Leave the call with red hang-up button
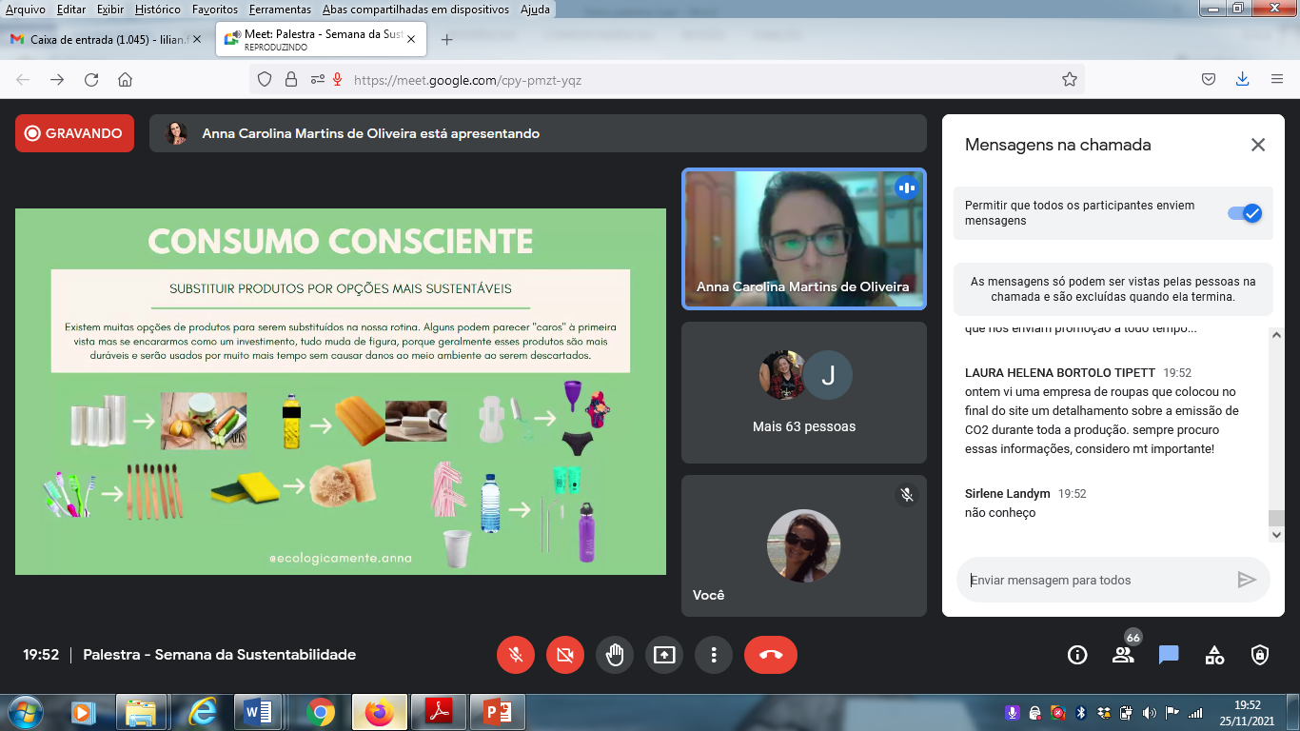Viewport: 1300px width, 731px height. pyautogui.click(x=771, y=655)
